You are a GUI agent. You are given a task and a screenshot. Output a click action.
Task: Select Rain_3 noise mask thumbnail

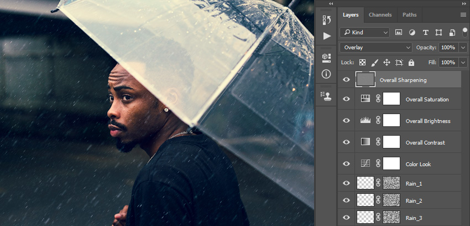391,217
